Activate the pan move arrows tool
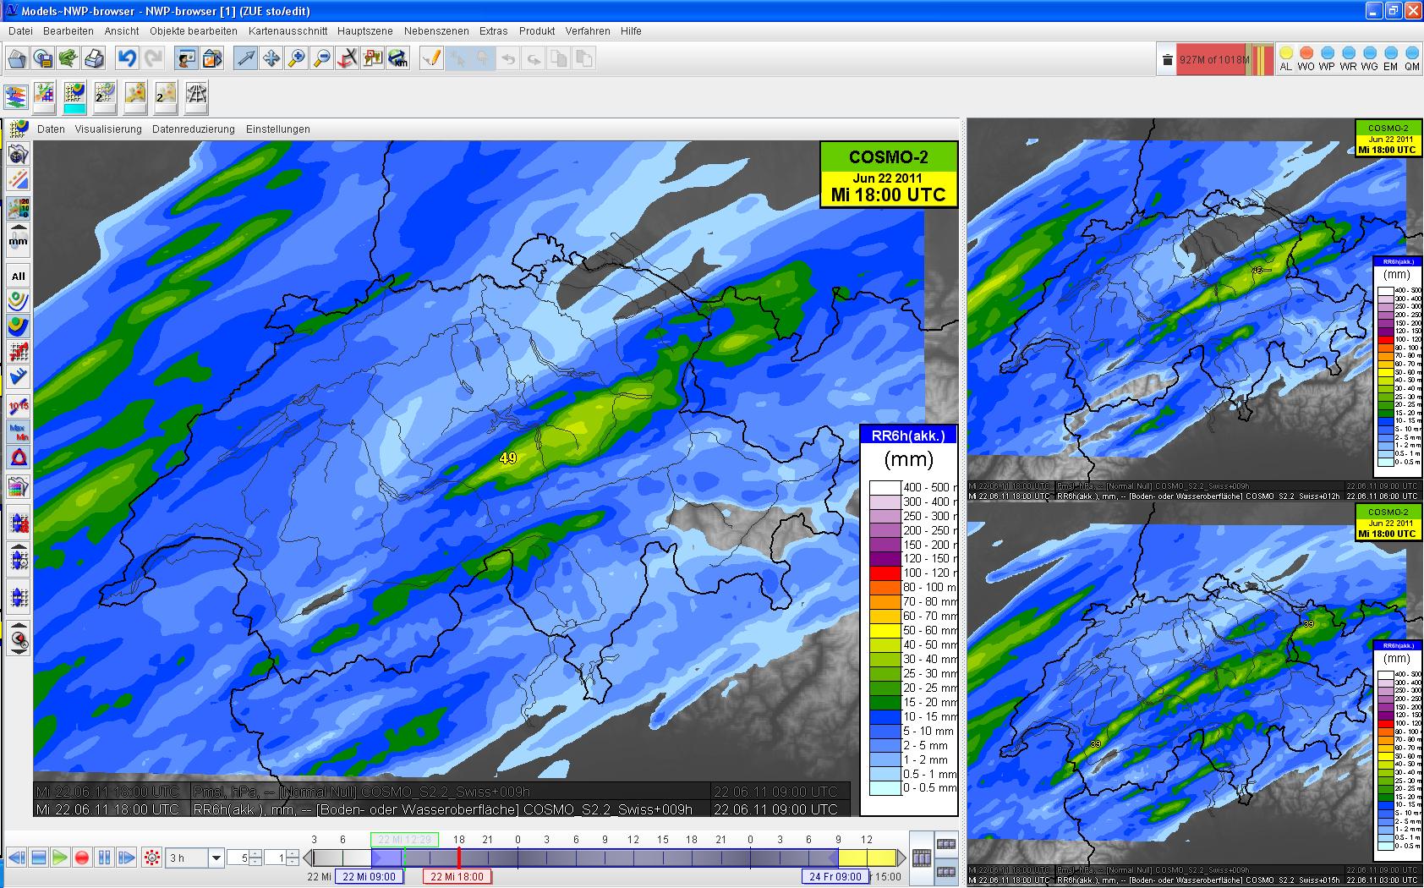Screen dimensions: 1424x888 271,58
